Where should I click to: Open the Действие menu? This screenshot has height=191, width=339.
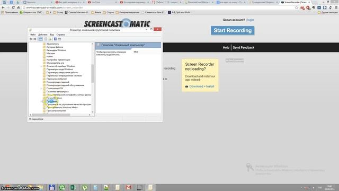pos(42,34)
